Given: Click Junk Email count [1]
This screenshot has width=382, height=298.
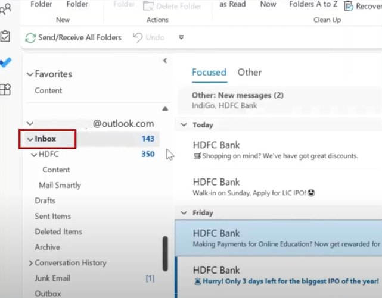Looking at the screenshot, I should click(150, 278).
